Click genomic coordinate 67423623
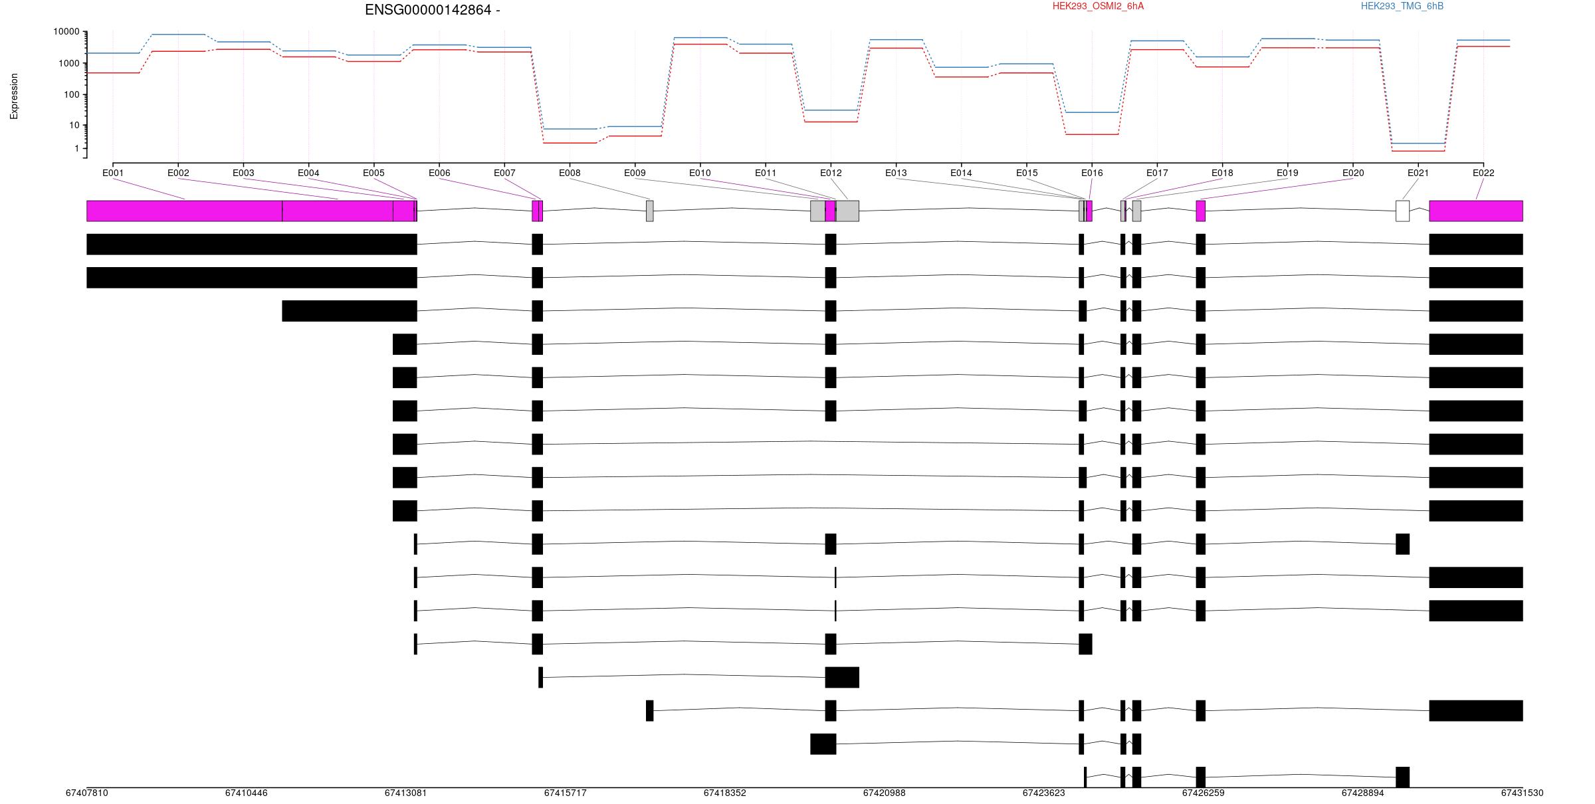This screenshot has width=1595, height=804. coord(1044,793)
